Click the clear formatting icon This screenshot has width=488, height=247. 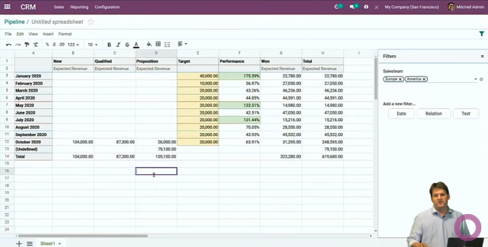[x=36, y=44]
